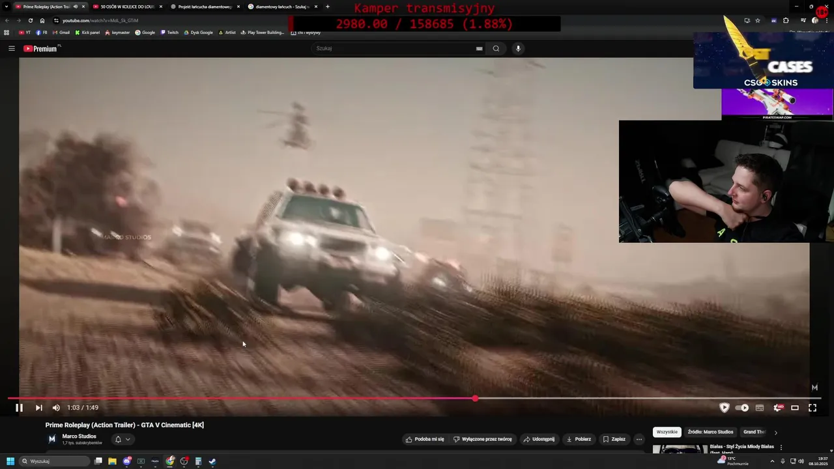Viewport: 834px width, 469px height.
Task: Toggle the autoplay switch
Action: point(742,408)
